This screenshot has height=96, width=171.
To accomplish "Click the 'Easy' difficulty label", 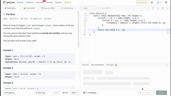I will (5, 19).
